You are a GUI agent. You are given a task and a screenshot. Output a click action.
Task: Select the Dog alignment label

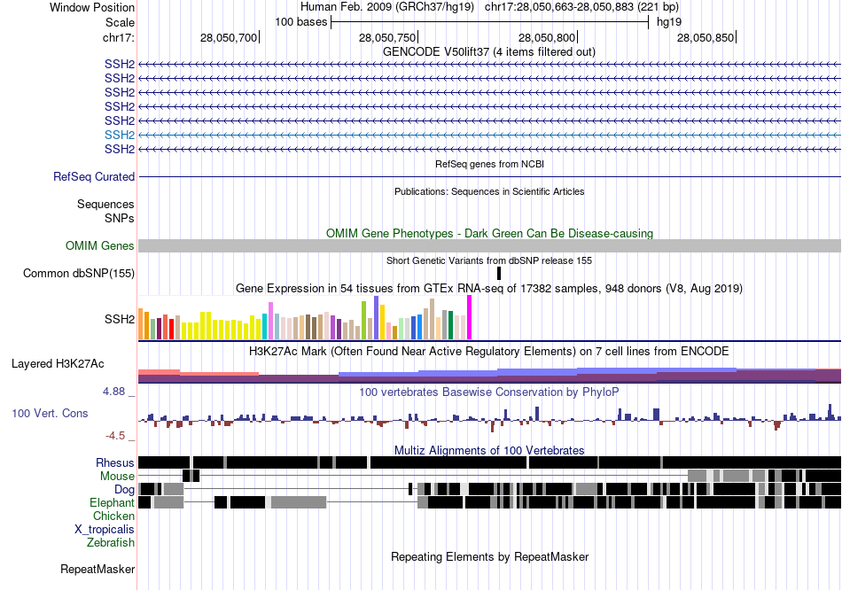pos(124,489)
